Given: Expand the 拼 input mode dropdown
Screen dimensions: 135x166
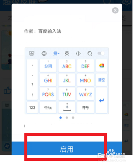Looking at the screenshot, I should click(x=56, y=53).
